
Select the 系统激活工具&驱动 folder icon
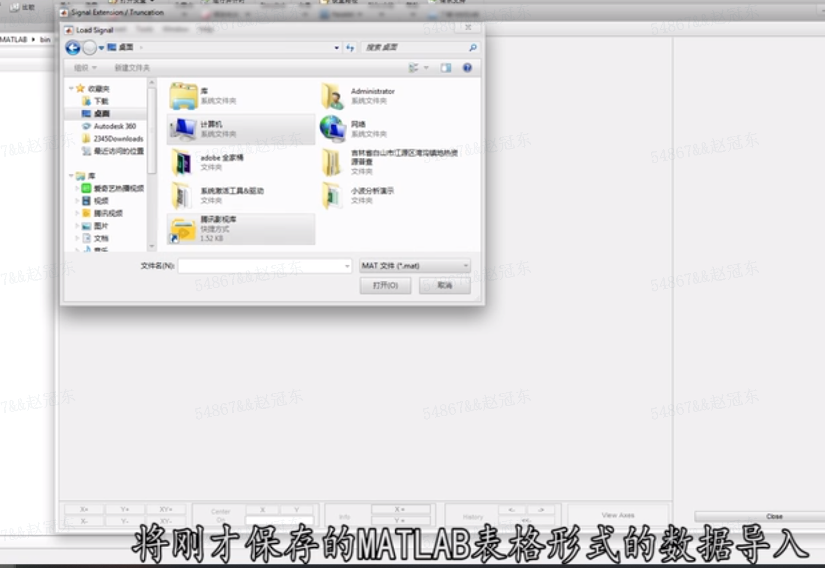182,195
